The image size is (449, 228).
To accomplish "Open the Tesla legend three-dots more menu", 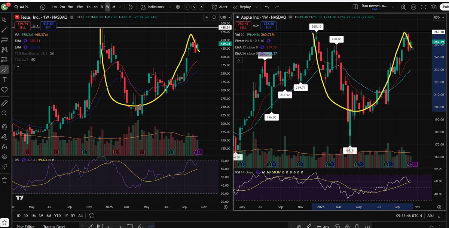I will pos(79,17).
